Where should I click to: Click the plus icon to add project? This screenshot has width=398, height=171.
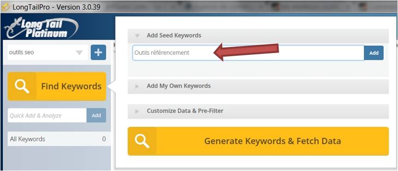98,53
